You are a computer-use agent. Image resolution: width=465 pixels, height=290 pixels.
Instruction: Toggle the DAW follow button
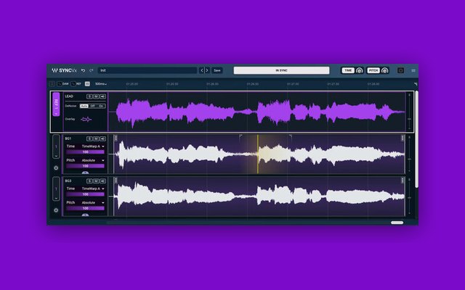tap(63, 84)
